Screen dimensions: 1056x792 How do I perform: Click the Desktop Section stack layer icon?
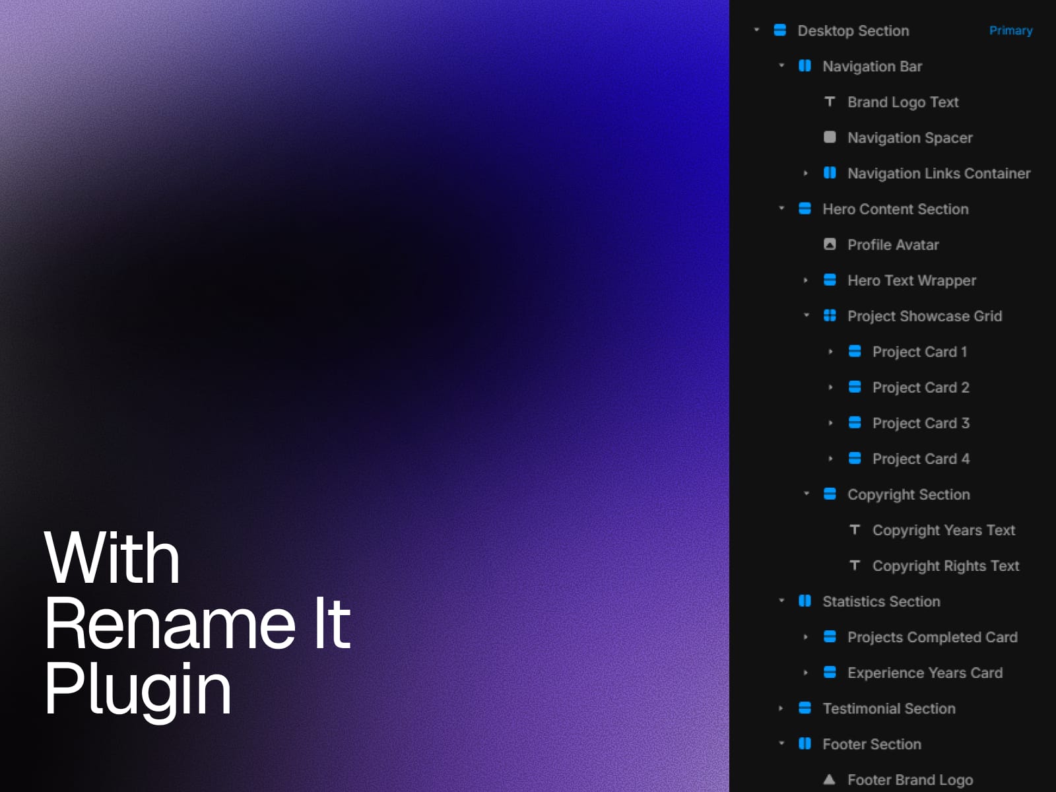point(779,30)
